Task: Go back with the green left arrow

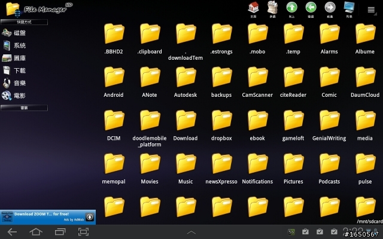Action: (x=311, y=10)
